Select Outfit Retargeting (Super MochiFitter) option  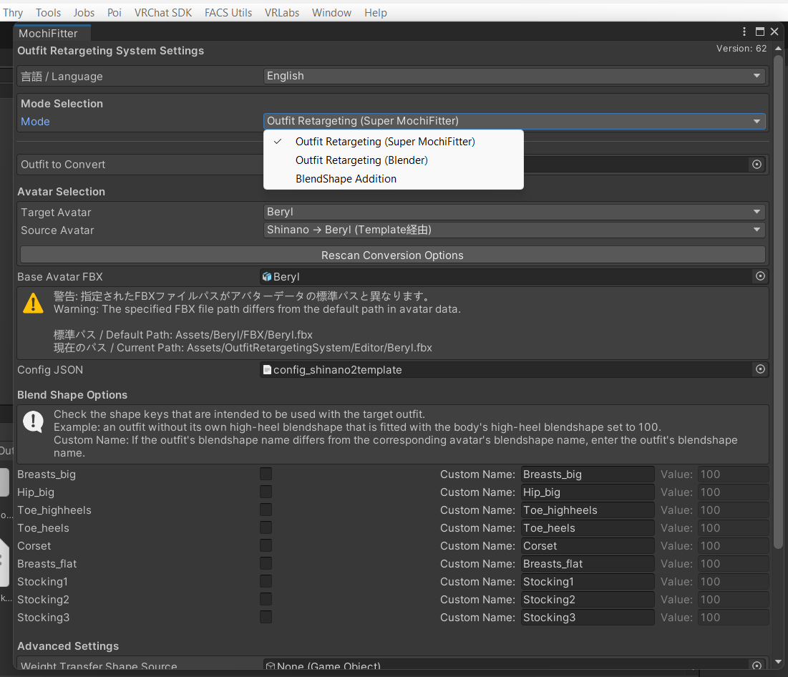394,142
